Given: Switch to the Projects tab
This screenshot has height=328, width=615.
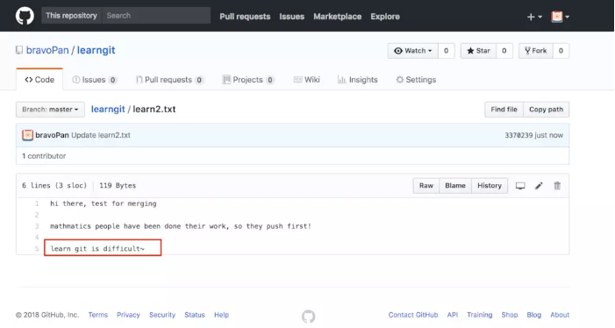Looking at the screenshot, I should (248, 80).
